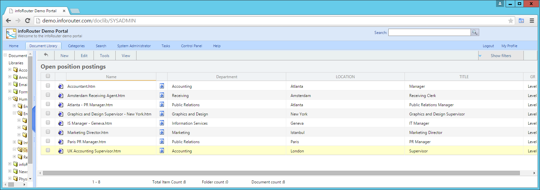Check the box for Accountant.htm
The image size is (540, 190).
(x=48, y=86)
